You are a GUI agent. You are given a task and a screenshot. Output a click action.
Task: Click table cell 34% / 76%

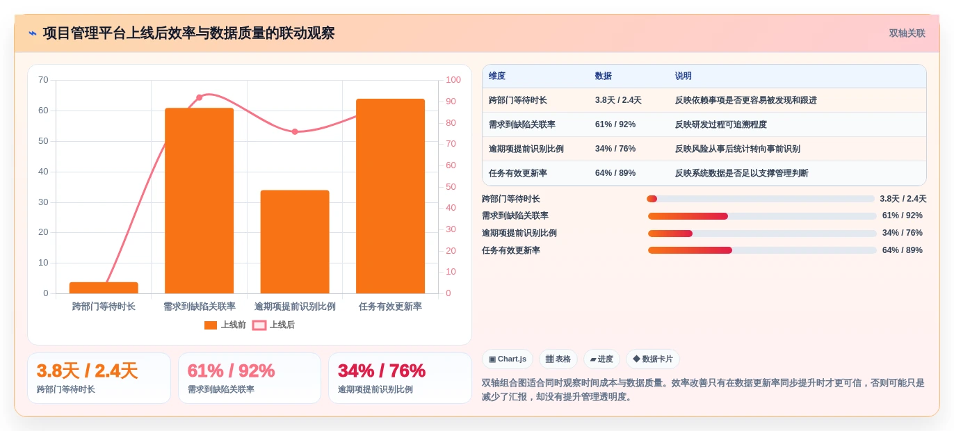click(615, 149)
